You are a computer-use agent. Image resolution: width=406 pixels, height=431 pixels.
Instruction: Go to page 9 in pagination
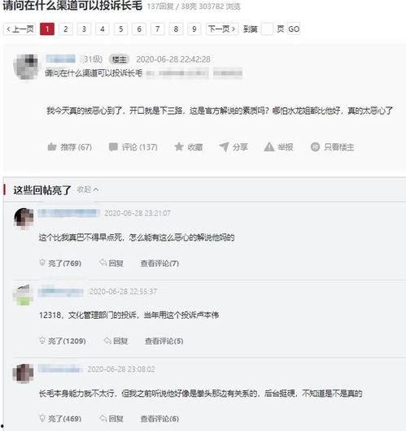click(x=194, y=28)
